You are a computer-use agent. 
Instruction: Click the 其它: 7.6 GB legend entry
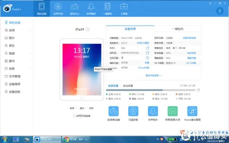[160, 99]
